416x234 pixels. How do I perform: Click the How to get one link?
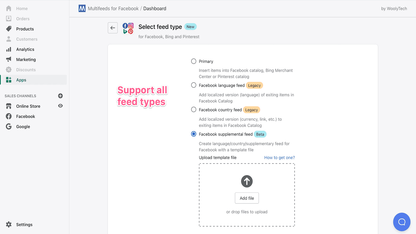click(279, 157)
